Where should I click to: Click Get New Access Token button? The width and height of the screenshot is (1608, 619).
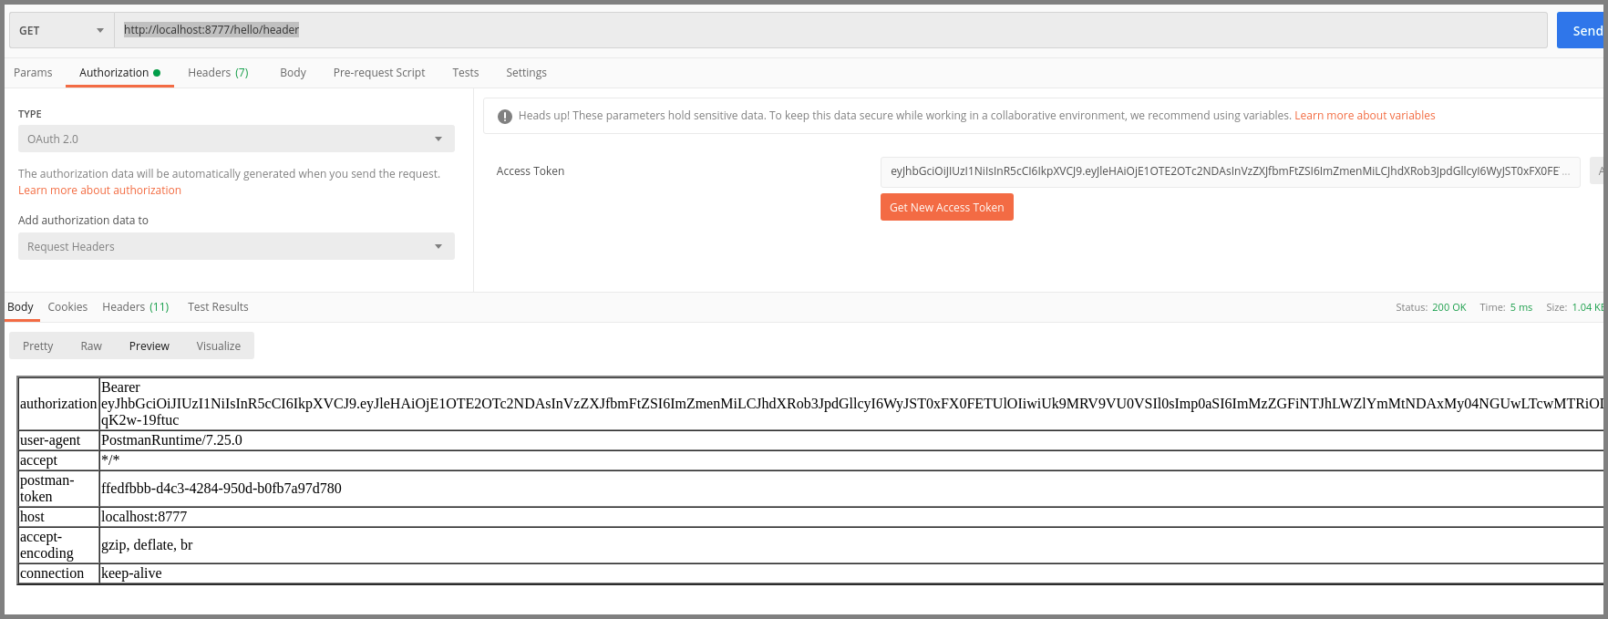(946, 207)
